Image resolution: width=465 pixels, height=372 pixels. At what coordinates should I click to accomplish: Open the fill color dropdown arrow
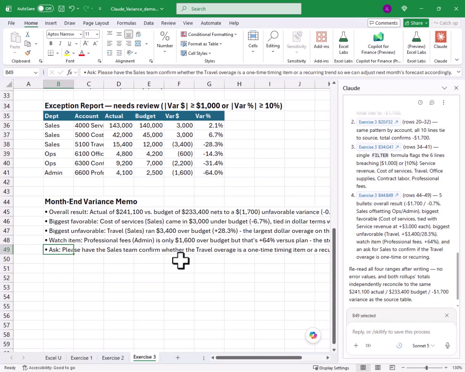[x=73, y=53]
